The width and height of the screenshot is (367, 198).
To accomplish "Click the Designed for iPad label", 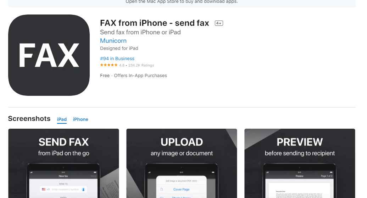I will pyautogui.click(x=119, y=48).
